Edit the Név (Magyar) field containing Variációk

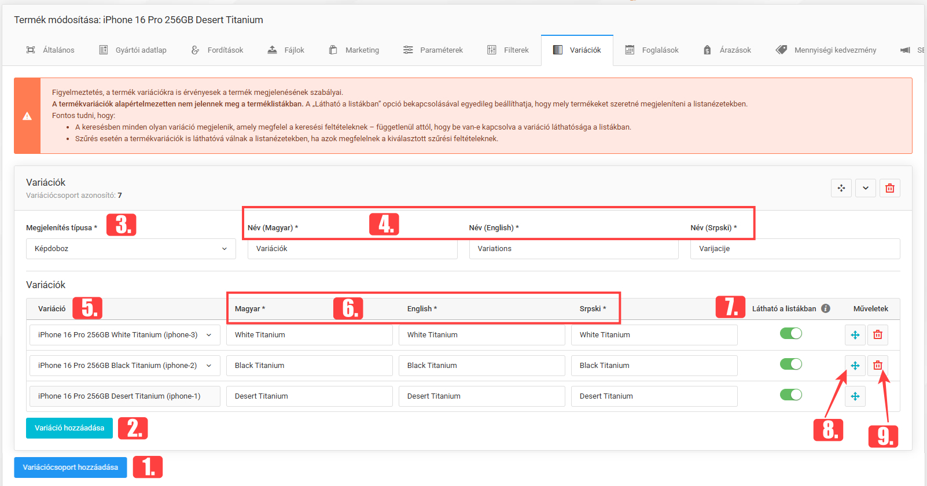click(x=352, y=249)
